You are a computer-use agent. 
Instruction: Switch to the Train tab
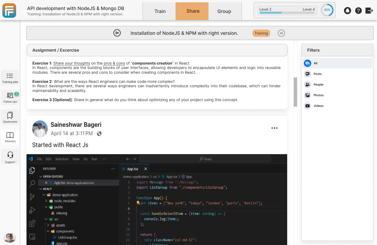click(160, 11)
